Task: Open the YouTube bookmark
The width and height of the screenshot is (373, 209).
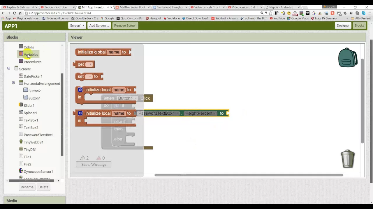Action: 277,18
